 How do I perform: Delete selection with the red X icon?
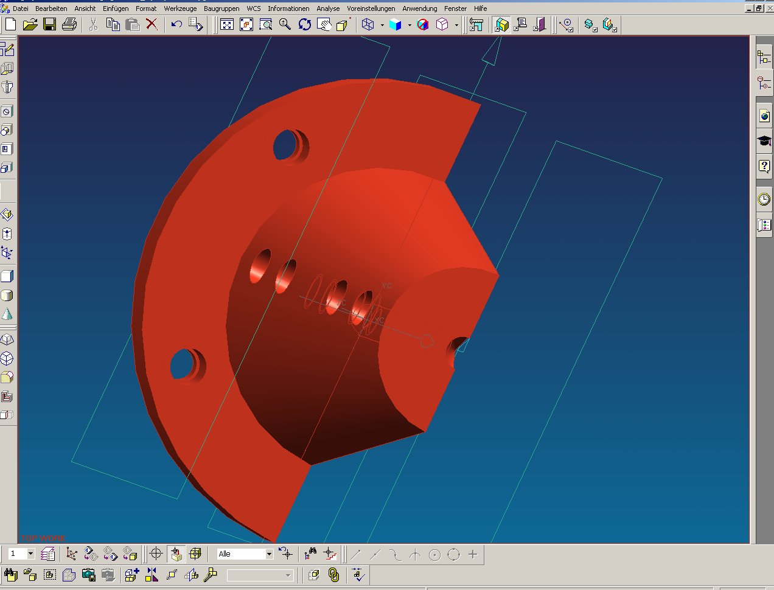(x=152, y=24)
